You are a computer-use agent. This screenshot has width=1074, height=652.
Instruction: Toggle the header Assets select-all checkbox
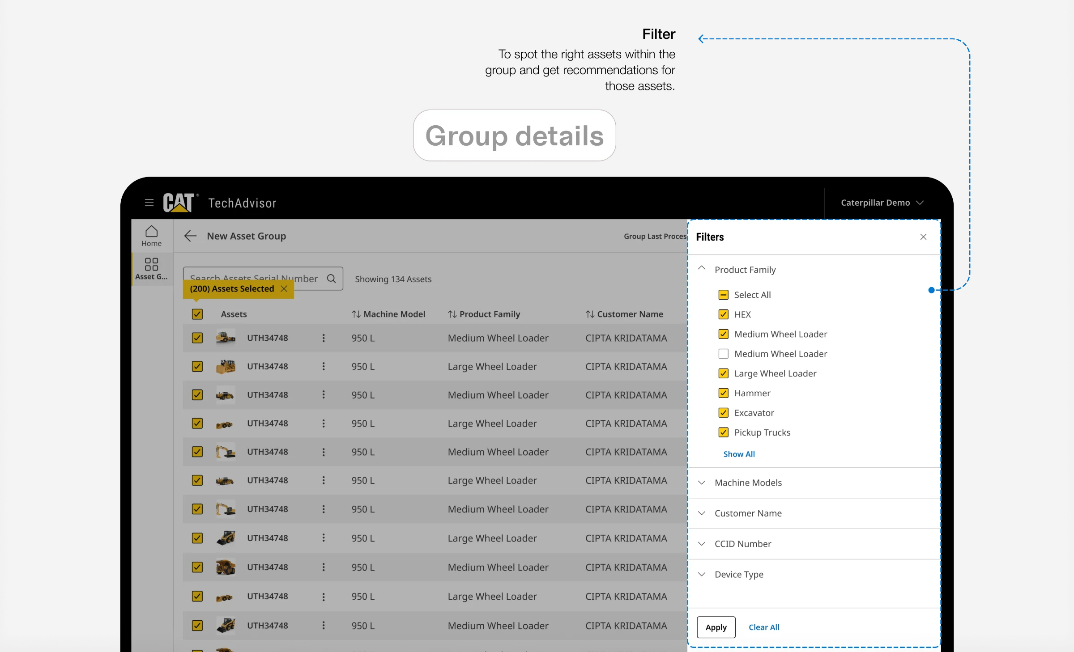click(197, 314)
